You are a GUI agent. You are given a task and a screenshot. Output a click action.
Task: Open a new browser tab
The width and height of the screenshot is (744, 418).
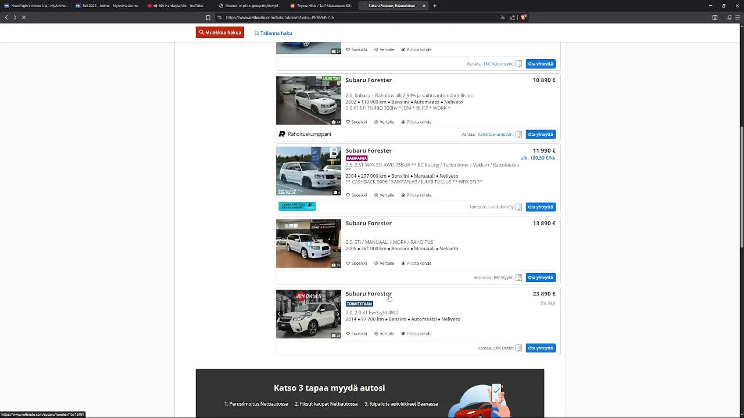[x=434, y=6]
